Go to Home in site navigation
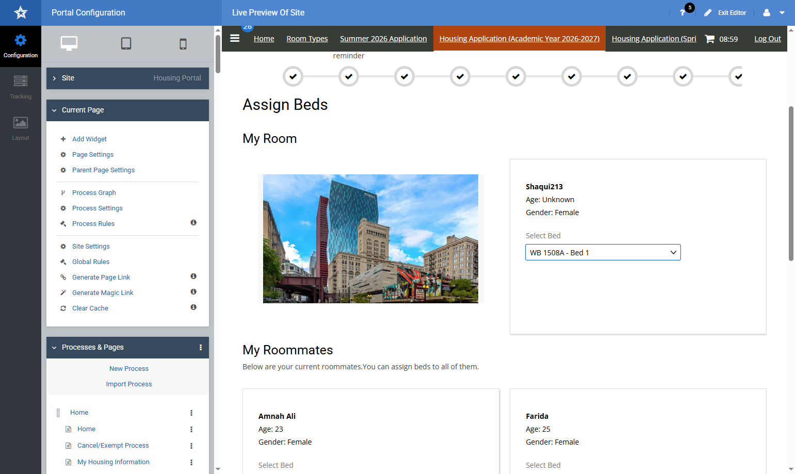Image resolution: width=795 pixels, height=474 pixels. [x=264, y=39]
